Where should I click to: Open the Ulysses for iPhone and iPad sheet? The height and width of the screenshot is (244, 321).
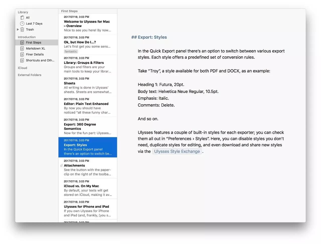click(88, 209)
